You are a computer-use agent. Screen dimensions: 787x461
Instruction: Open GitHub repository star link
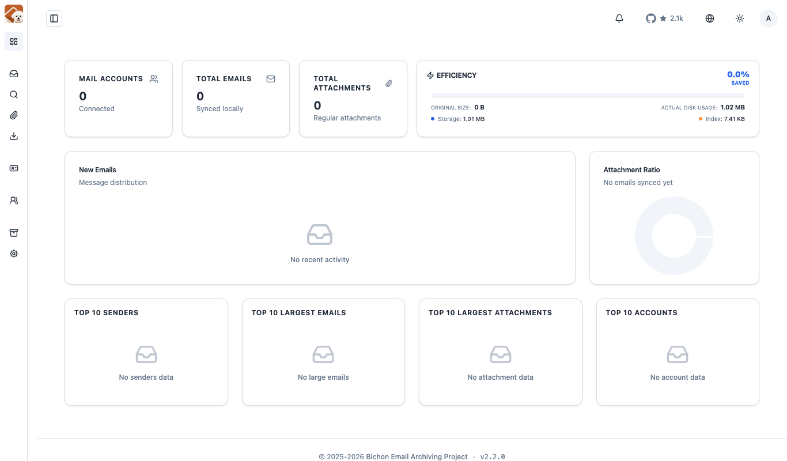pyautogui.click(x=664, y=18)
